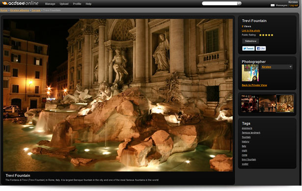This screenshot has width=302, height=191.
Task: Select the Trevi Fountain filmstrip thumbnail
Action: (x=285, y=103)
